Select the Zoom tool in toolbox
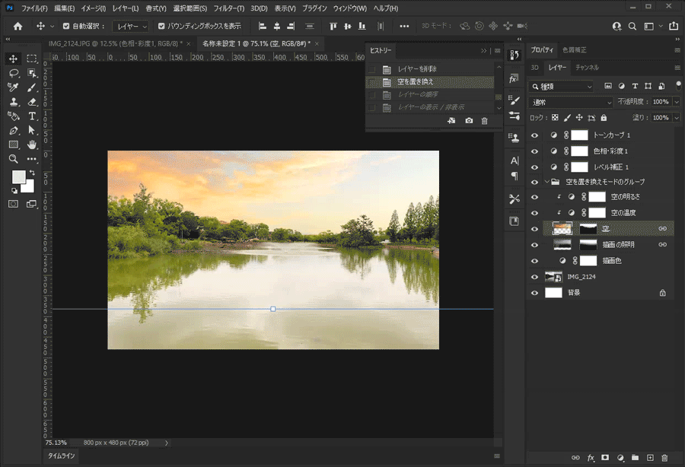The height and width of the screenshot is (467, 685). tap(14, 159)
